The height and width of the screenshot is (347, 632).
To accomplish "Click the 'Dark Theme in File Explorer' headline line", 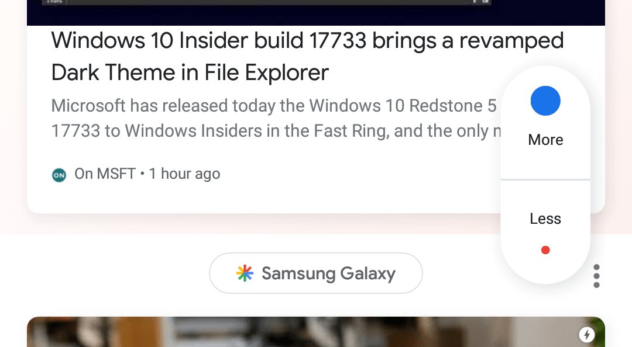I will tap(190, 73).
